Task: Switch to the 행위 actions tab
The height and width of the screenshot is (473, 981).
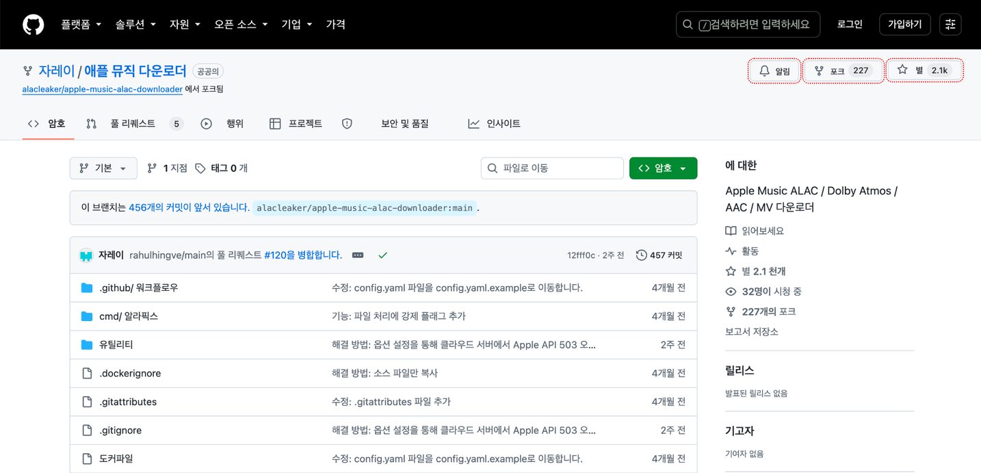Action: (222, 124)
